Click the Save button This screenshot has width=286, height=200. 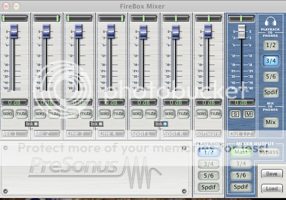(x=272, y=174)
